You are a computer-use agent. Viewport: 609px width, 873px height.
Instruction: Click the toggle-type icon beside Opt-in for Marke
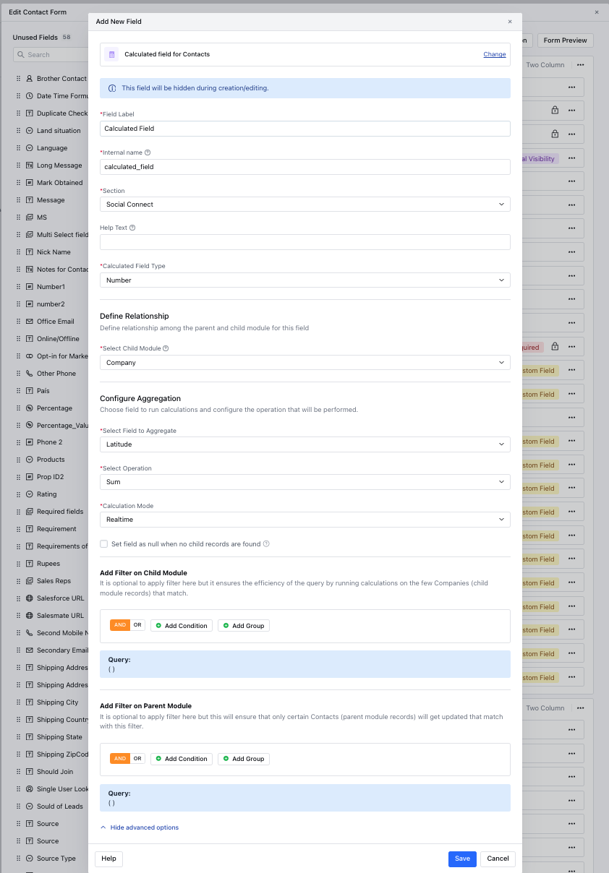[30, 356]
